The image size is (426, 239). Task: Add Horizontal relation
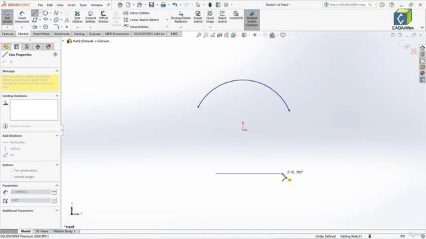pos(14,142)
